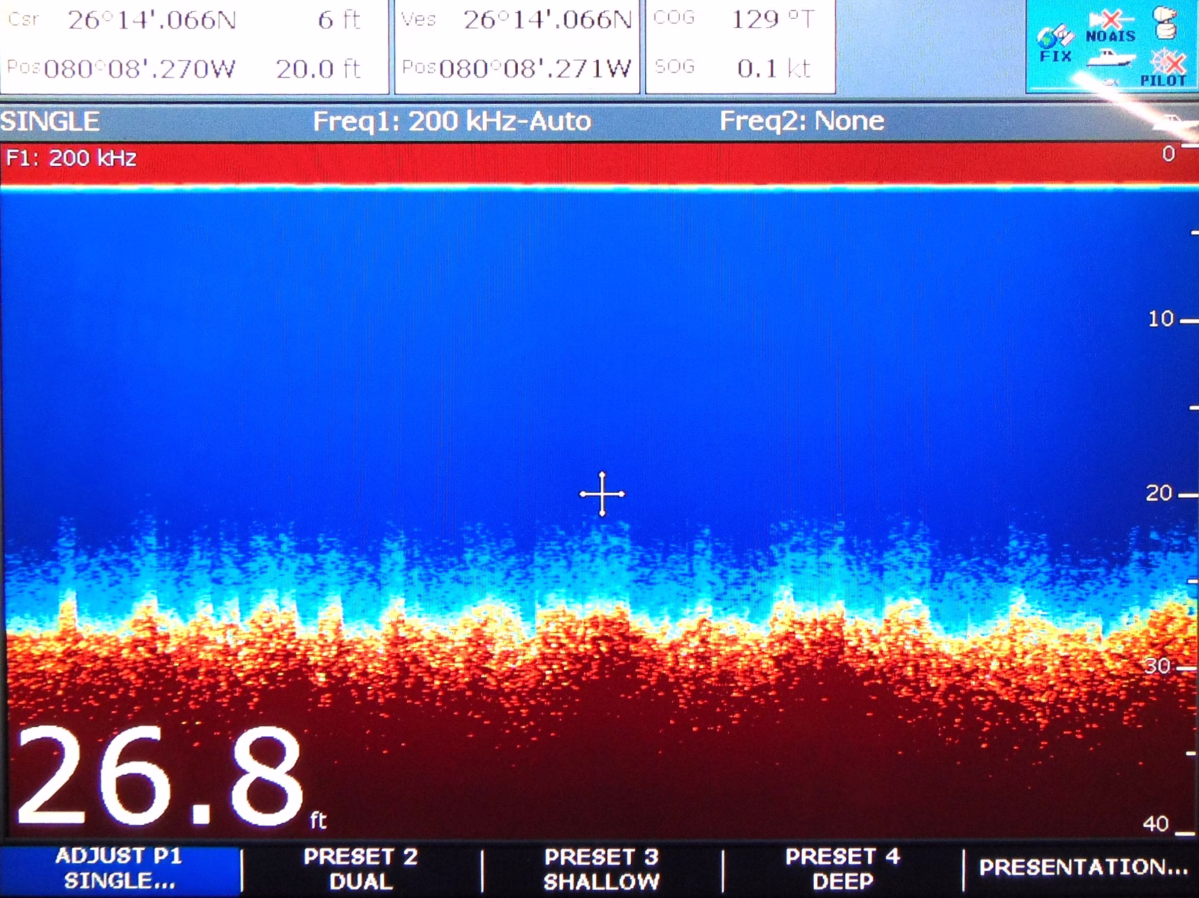Tap the hand icon above PILOT

(x=1166, y=22)
